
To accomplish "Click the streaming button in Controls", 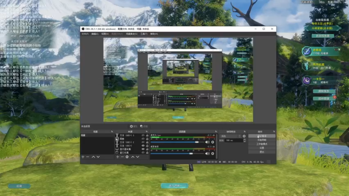I will 262,136.
